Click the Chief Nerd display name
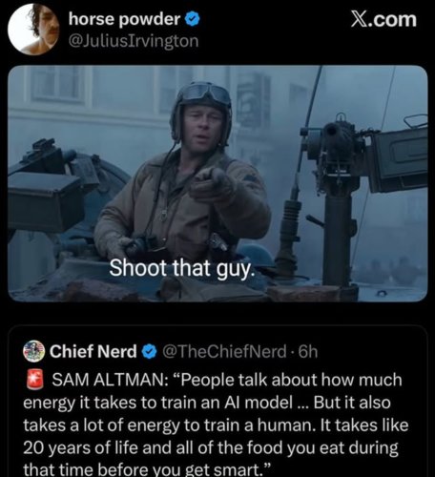Viewport: 435px width, 477px height. click(x=93, y=351)
